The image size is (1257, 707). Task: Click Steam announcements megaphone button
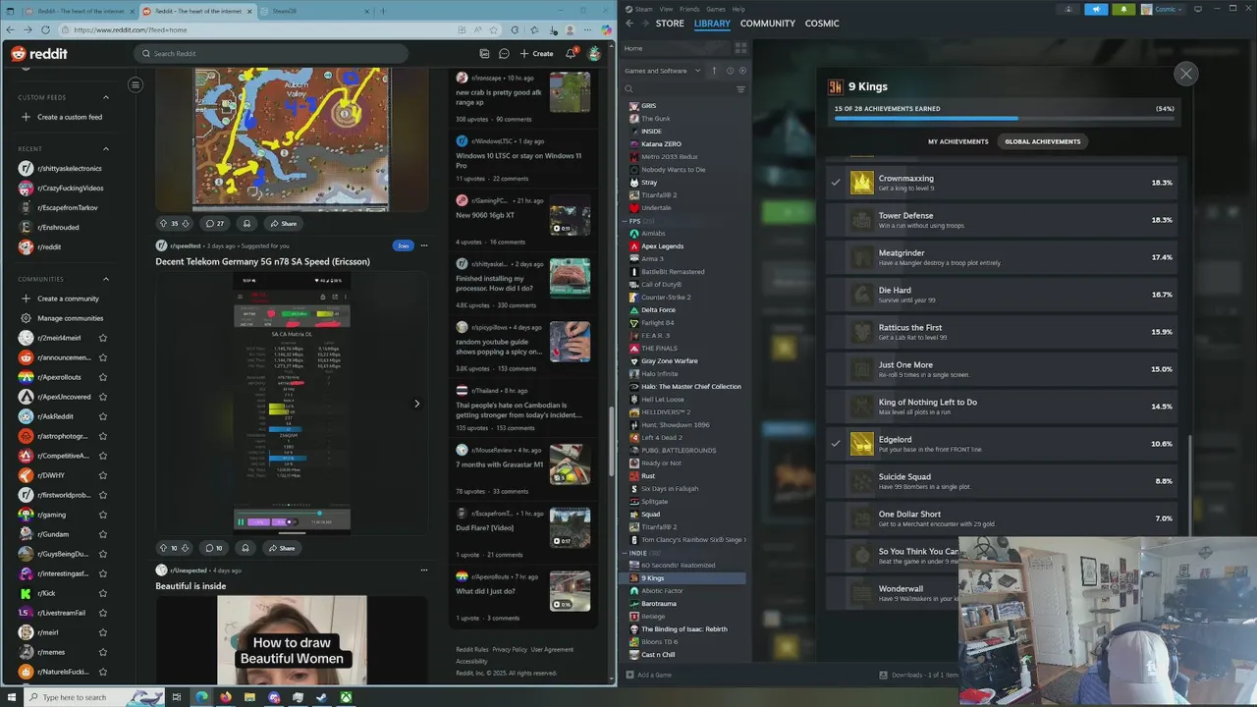[x=1096, y=9]
